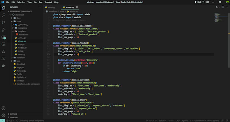Screen dimensions: 230x122
Task: Click Ln 15, Col 23 in status bar
Action: (x=151, y=121)
